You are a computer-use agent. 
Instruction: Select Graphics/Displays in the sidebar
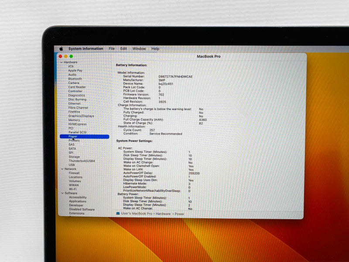pos(81,116)
